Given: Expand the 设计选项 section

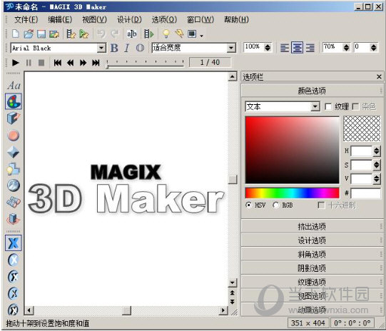Looking at the screenshot, I should point(312,240).
